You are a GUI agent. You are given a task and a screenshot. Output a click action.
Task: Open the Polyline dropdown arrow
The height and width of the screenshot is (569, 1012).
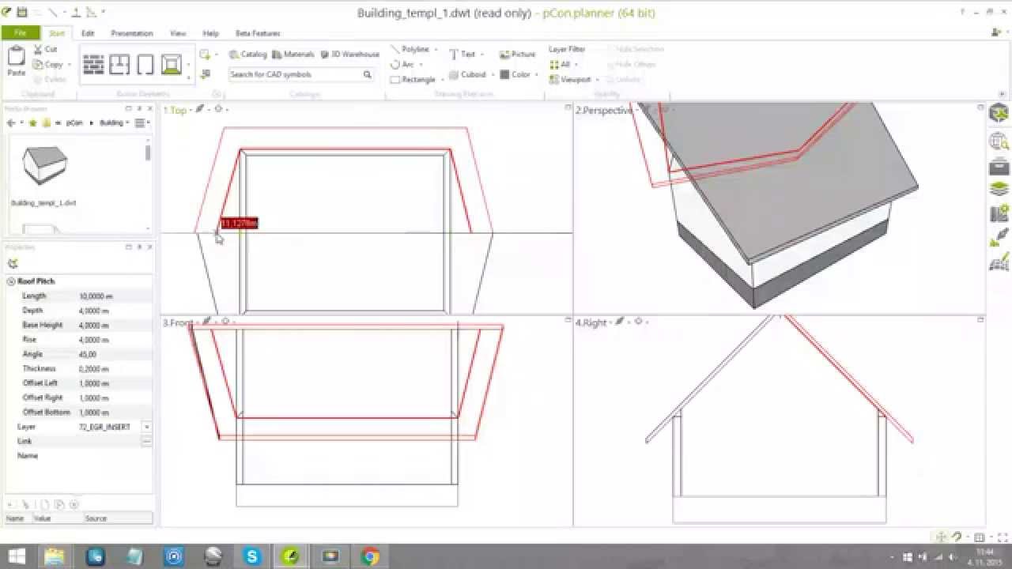(x=436, y=50)
